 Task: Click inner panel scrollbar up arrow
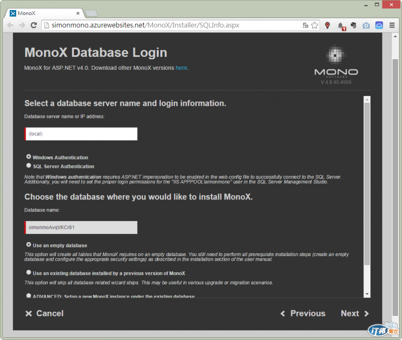tap(367, 99)
